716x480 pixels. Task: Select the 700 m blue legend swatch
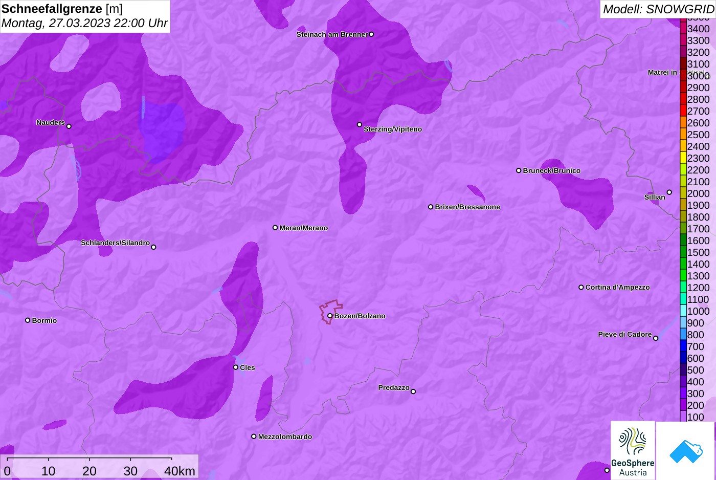click(683, 346)
